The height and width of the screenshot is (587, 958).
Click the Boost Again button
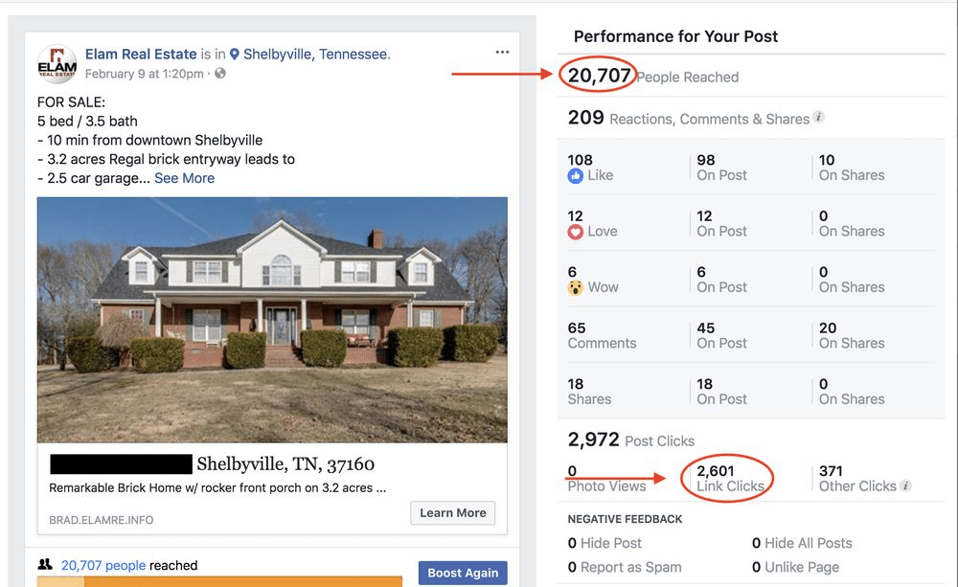(463, 573)
